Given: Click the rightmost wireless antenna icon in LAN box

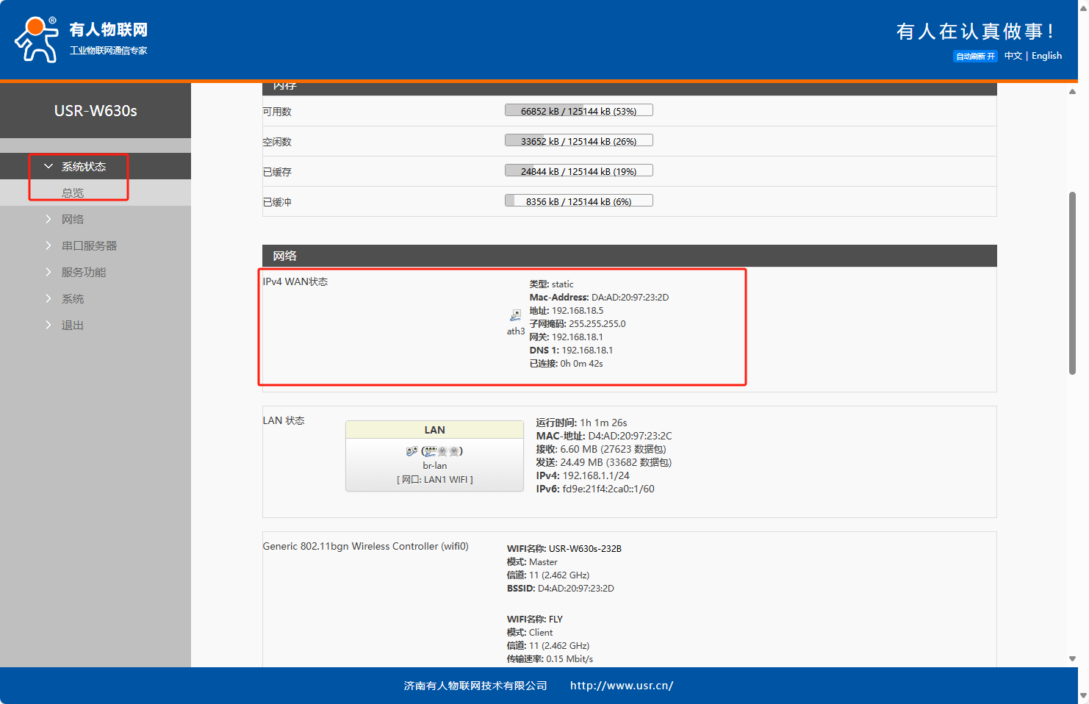Looking at the screenshot, I should click(x=454, y=451).
